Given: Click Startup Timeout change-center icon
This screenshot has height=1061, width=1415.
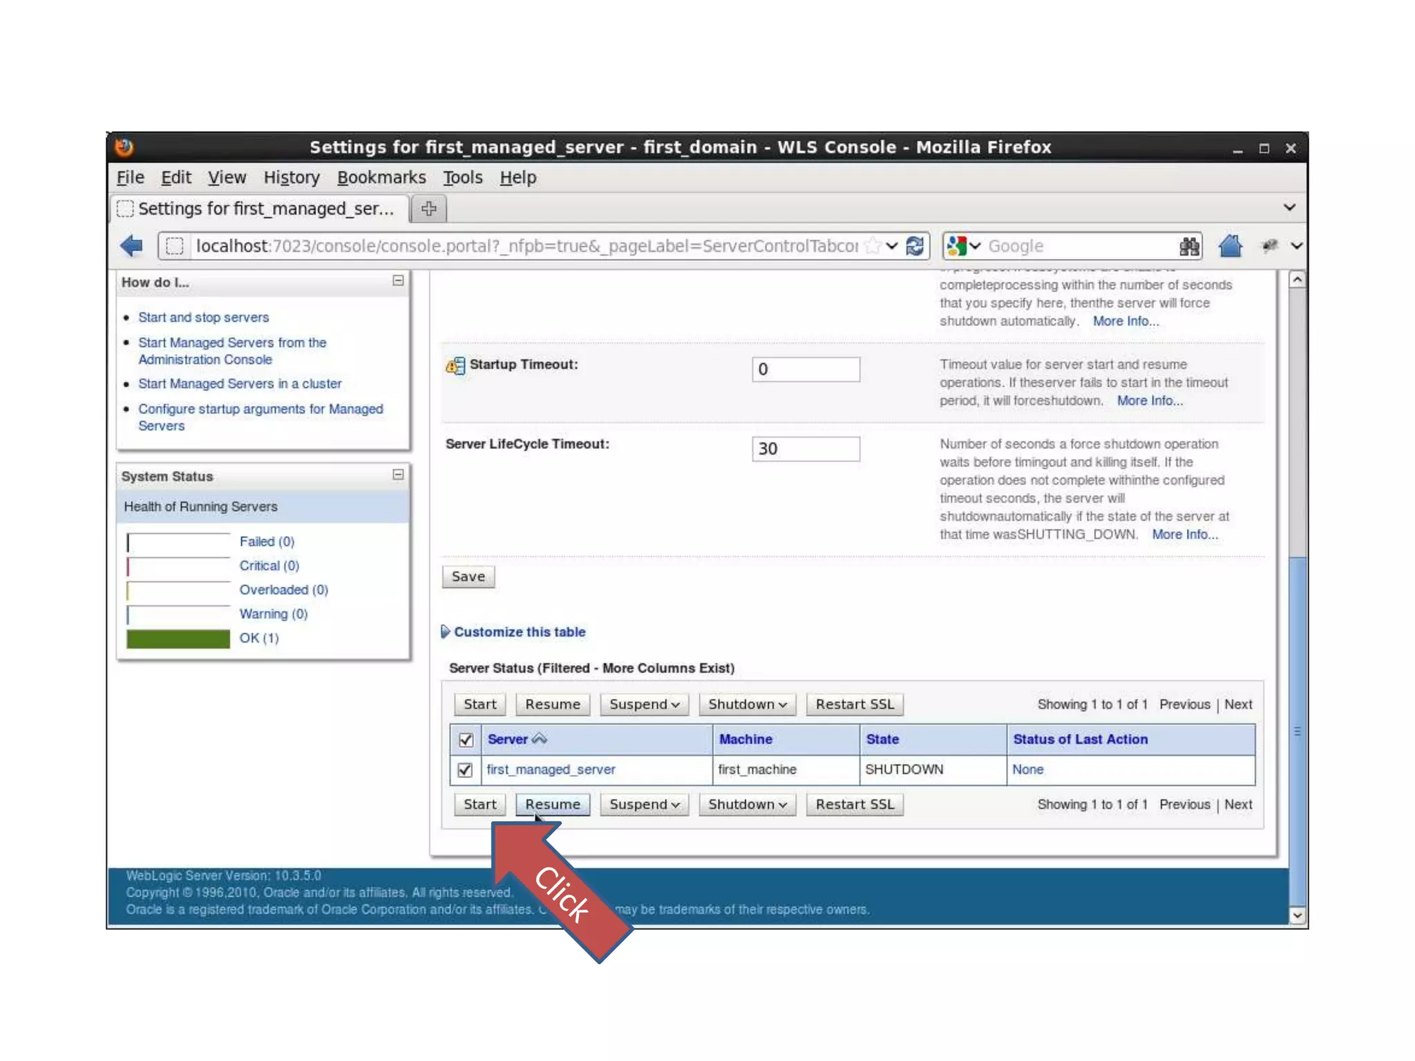Looking at the screenshot, I should [x=455, y=365].
